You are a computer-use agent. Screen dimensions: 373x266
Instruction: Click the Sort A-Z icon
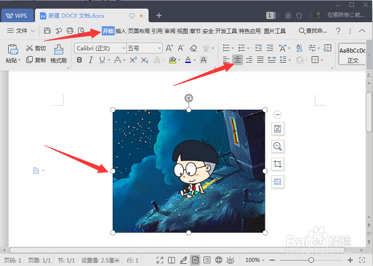click(299, 48)
